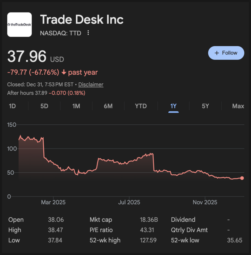Switch to the 5Y chart range
This screenshot has height=255, width=251.
pos(205,106)
